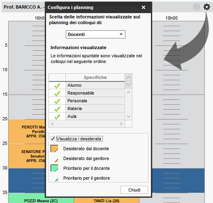Click the right arrow of horizontal scrollbar
The height and width of the screenshot is (203, 213).
click(121, 124)
